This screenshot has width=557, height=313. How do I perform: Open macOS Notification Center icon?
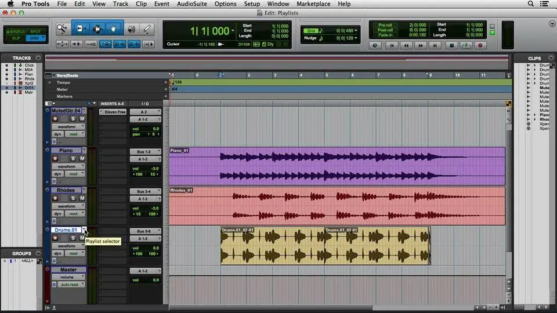pyautogui.click(x=544, y=4)
